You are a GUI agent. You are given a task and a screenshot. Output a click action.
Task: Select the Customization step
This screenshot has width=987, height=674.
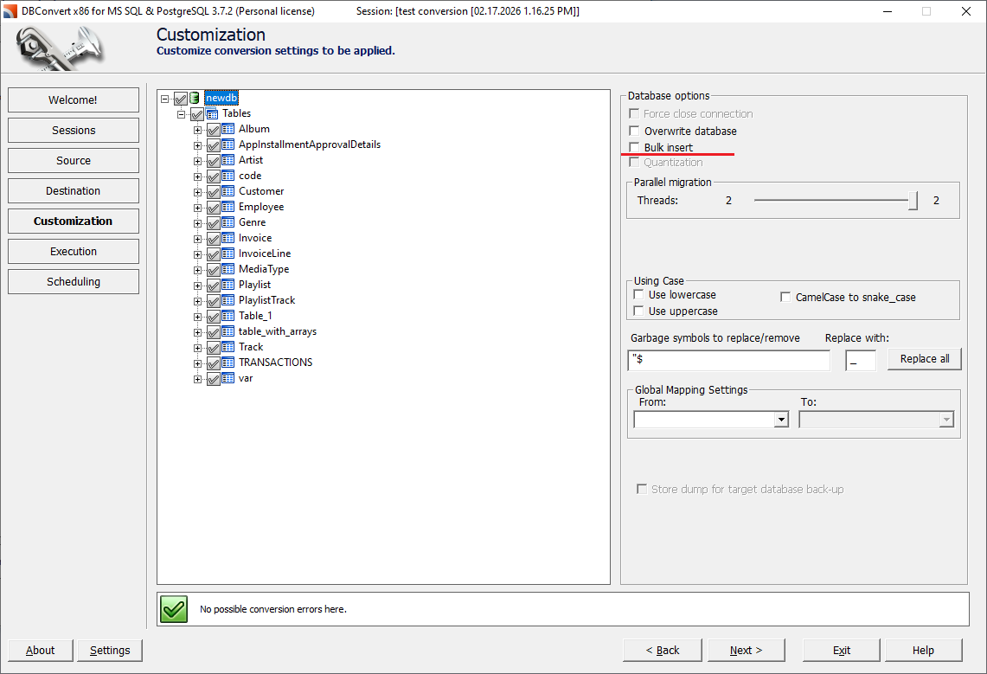coord(73,221)
